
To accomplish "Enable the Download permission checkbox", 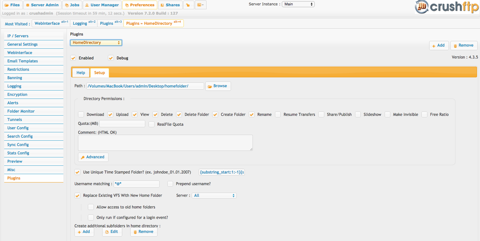I will tap(81, 114).
